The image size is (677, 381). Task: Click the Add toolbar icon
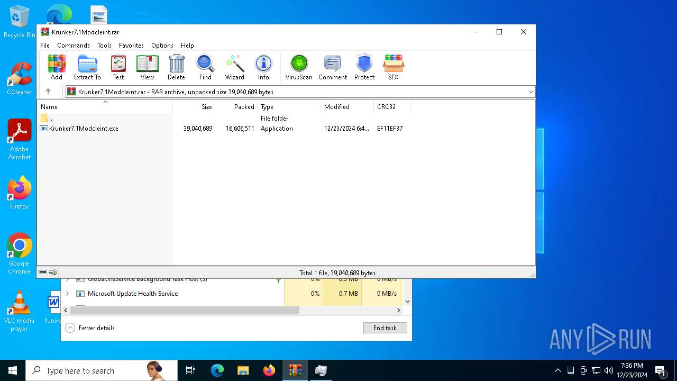point(57,67)
